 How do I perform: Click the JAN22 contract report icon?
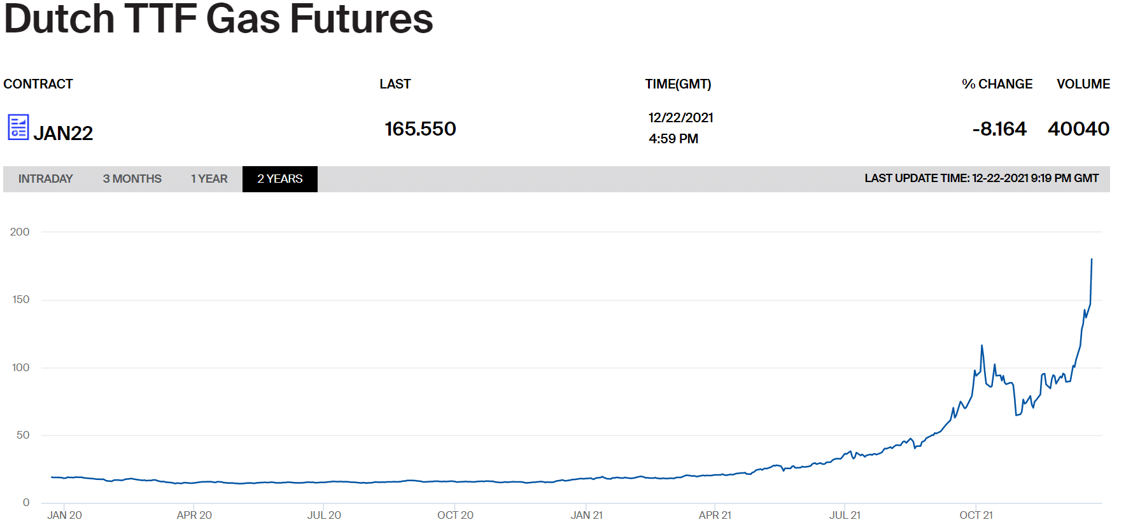[18, 127]
